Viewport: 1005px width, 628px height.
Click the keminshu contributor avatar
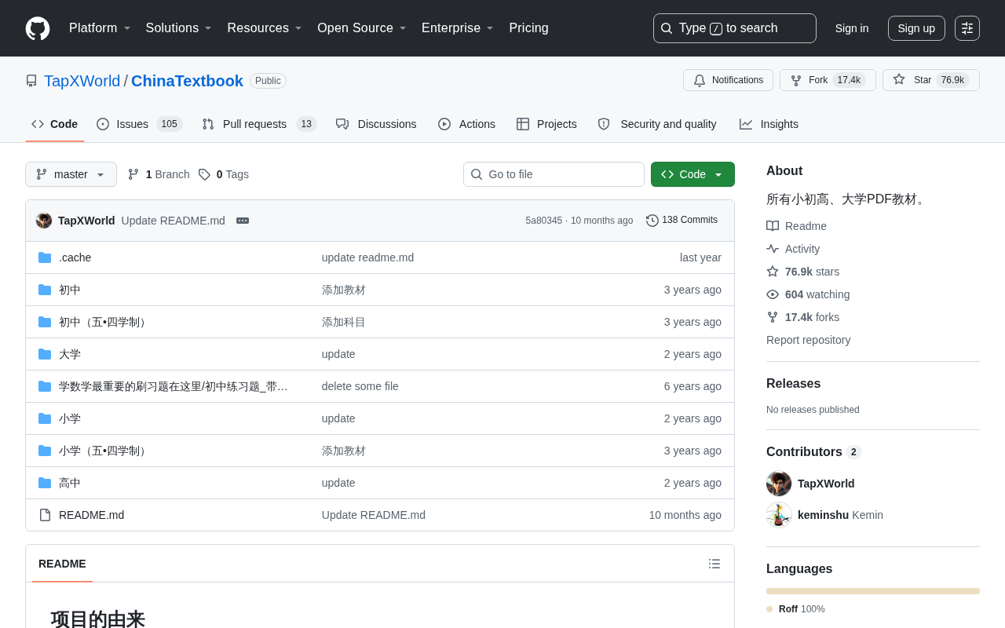[x=779, y=515]
